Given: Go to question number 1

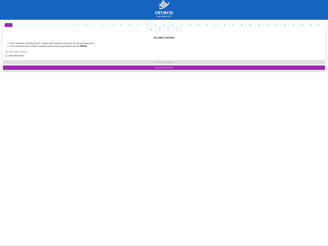Looking at the screenshot, I should tap(9, 25).
